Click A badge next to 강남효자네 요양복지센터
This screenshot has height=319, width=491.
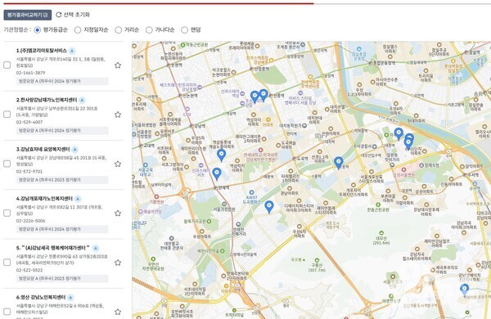(74, 150)
